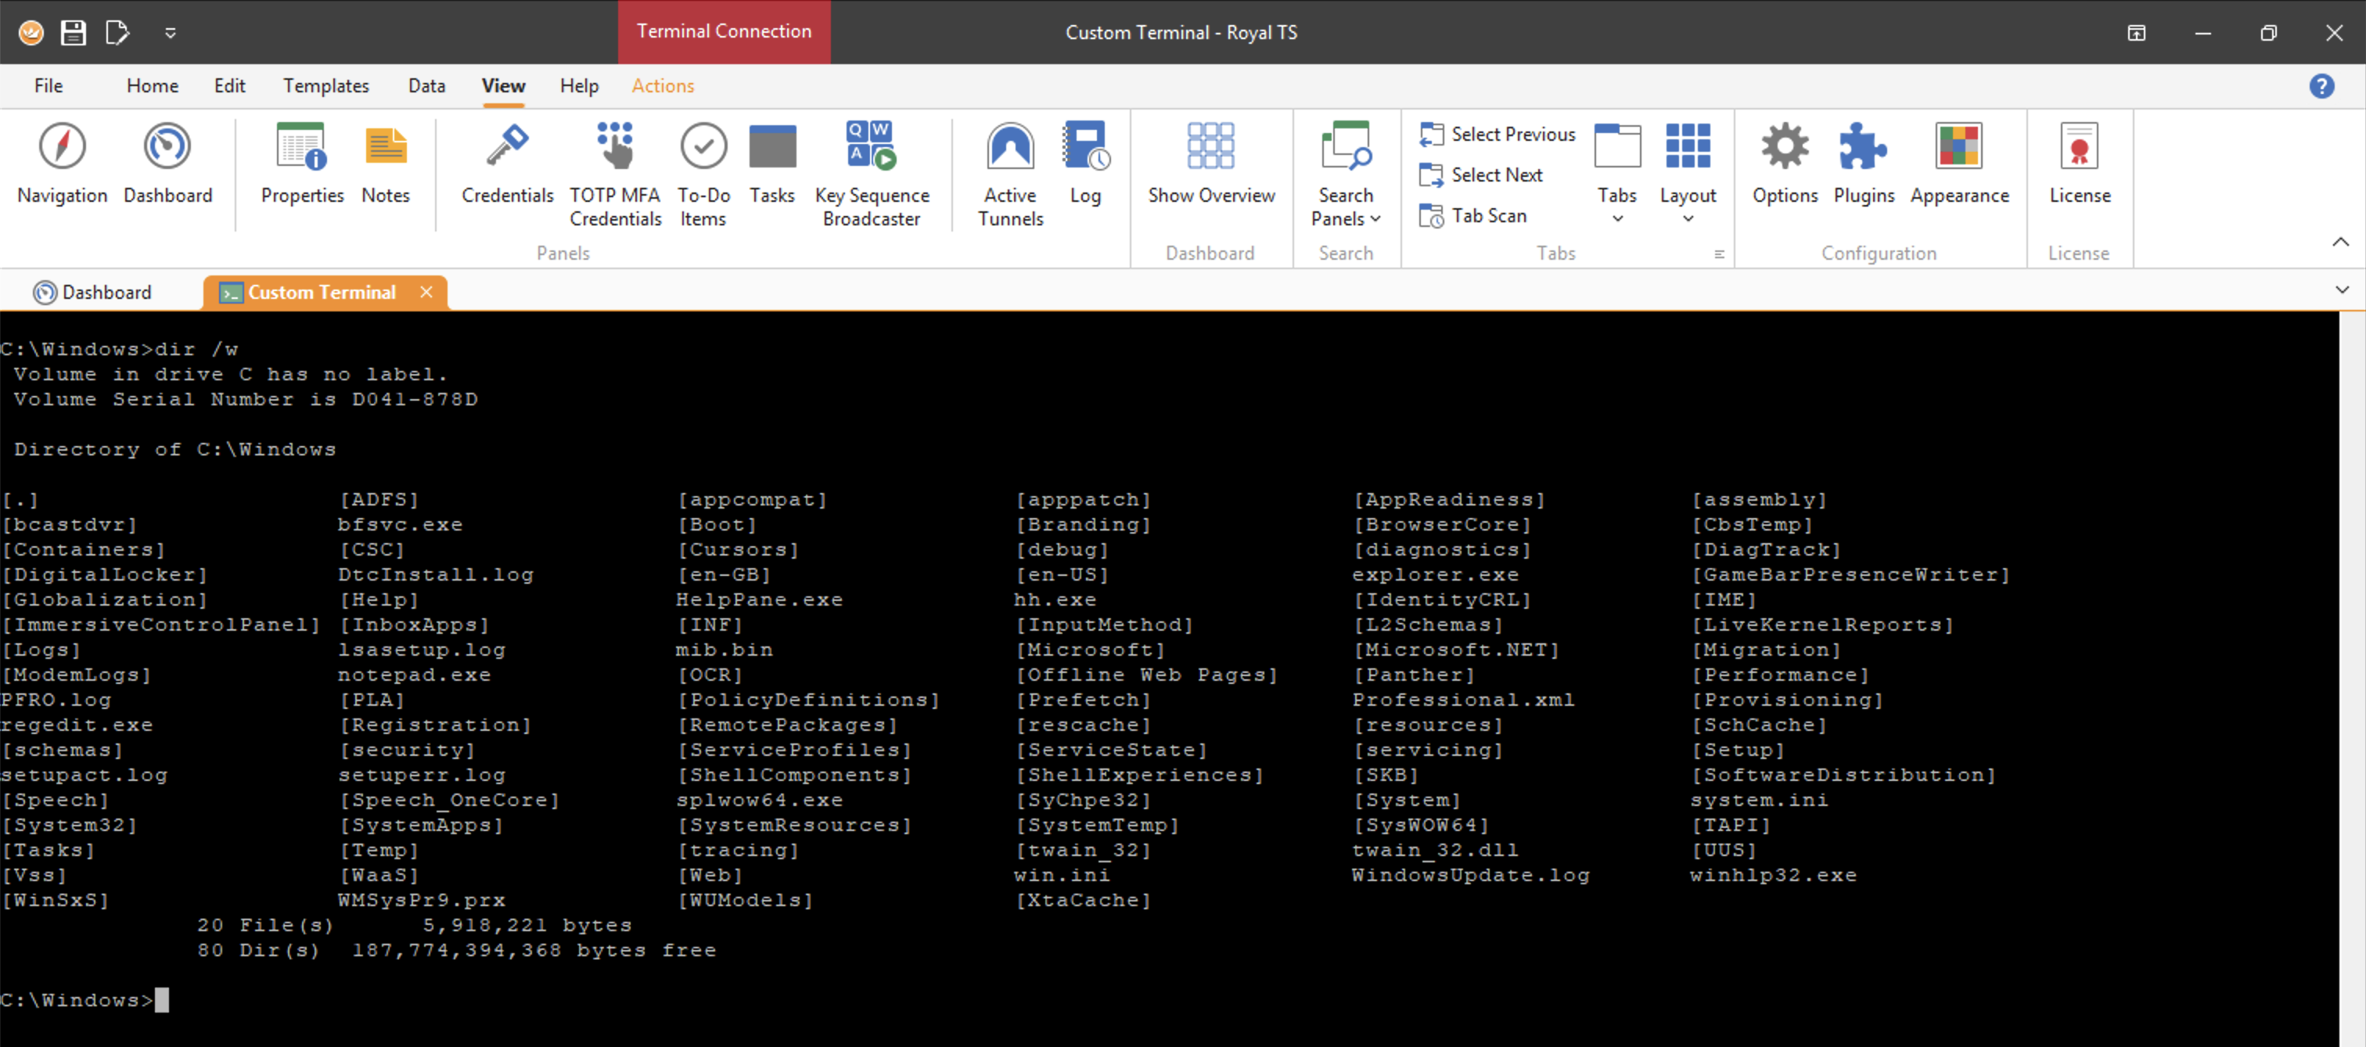This screenshot has width=2366, height=1047.
Task: Open Tabs group dialog launcher
Action: [x=1718, y=254]
